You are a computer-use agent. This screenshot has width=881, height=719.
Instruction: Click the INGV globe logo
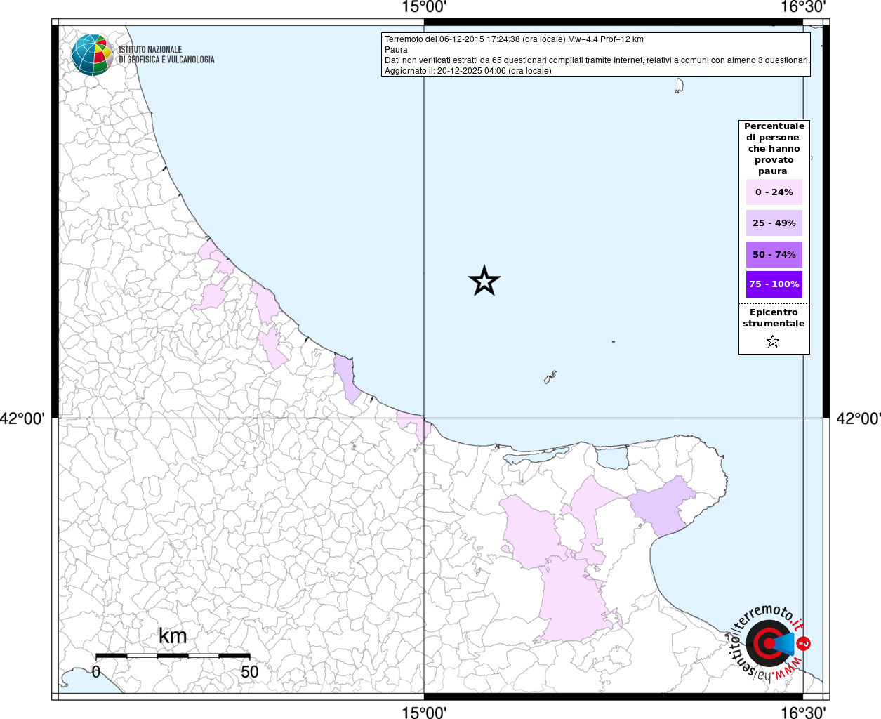point(92,55)
